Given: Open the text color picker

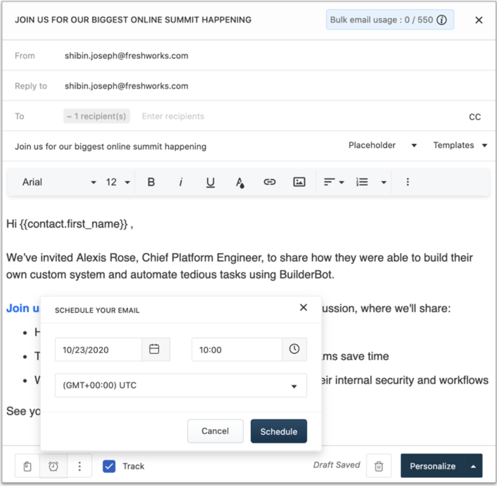Looking at the screenshot, I should (240, 183).
